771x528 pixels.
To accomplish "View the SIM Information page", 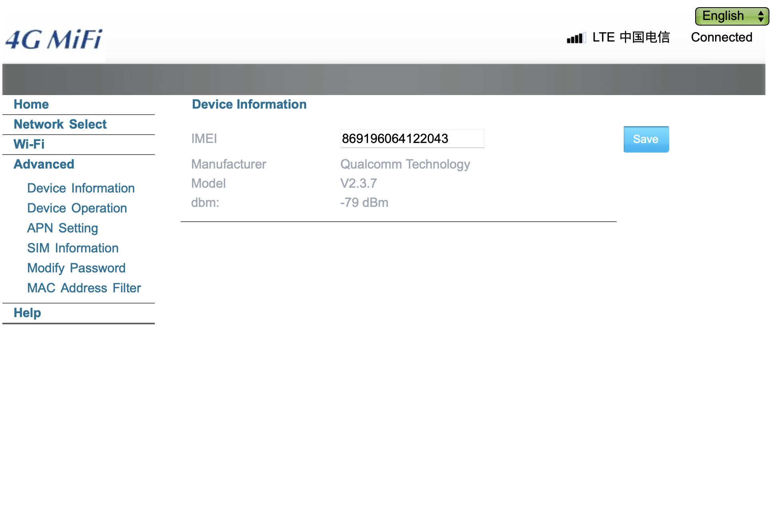I will [x=73, y=248].
